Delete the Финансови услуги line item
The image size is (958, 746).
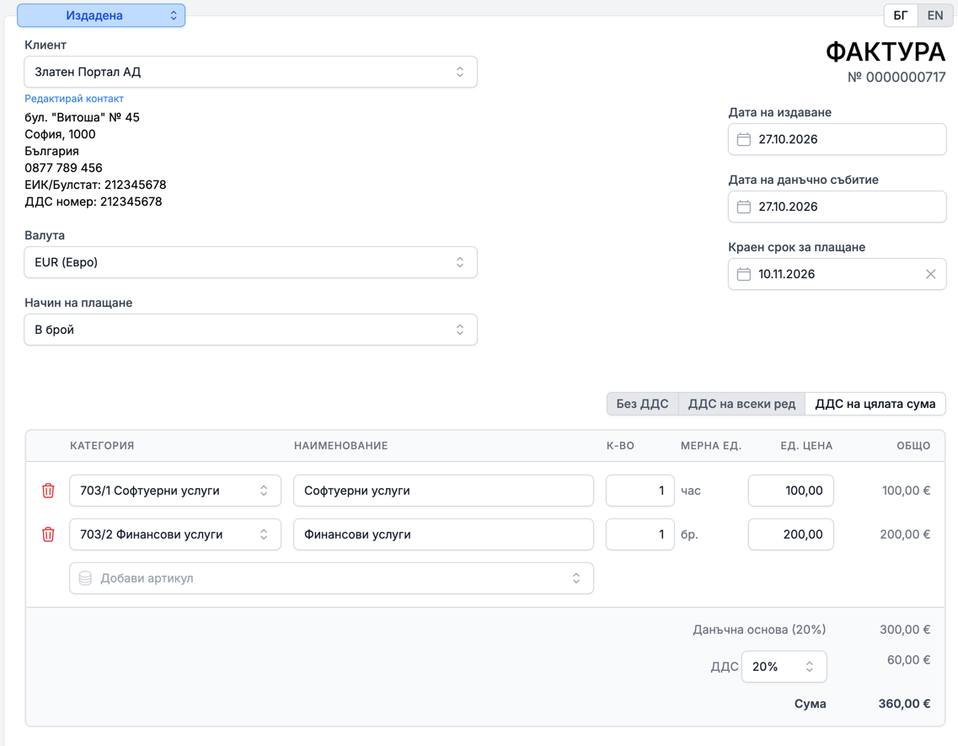(48, 534)
